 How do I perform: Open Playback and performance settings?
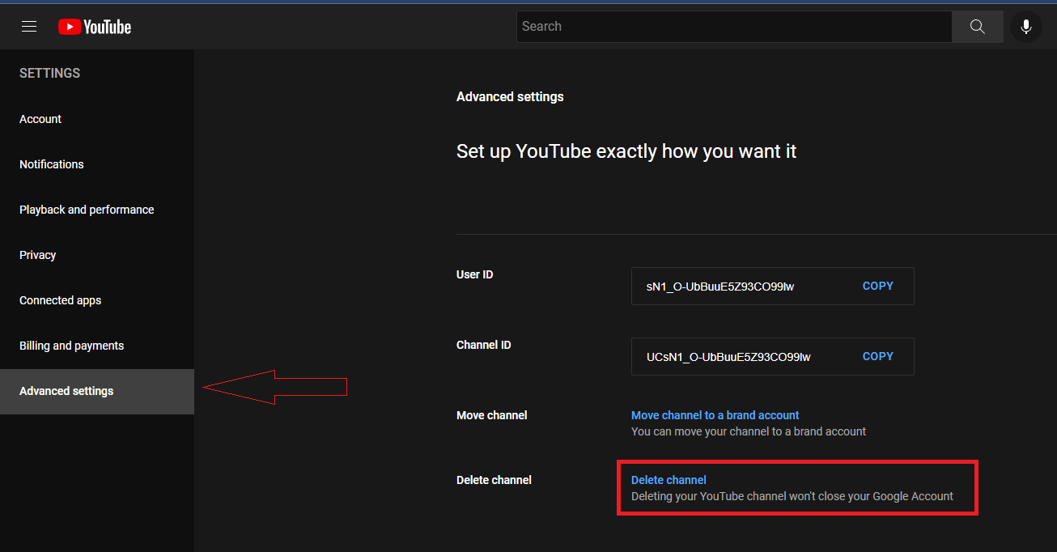[x=97, y=210]
